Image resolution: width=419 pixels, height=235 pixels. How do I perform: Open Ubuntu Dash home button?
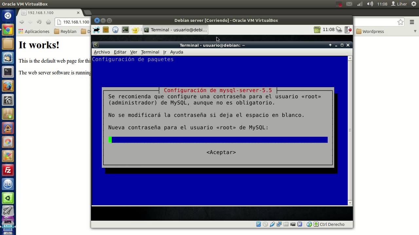tap(8, 15)
